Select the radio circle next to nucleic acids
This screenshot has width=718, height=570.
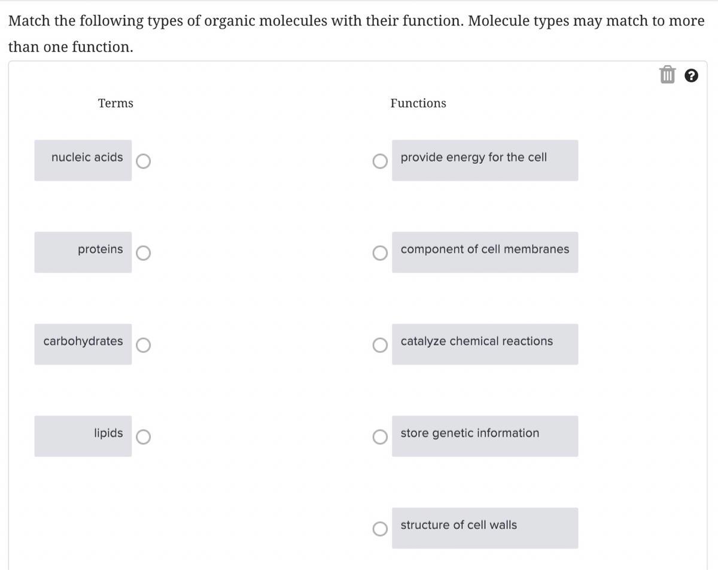point(144,161)
